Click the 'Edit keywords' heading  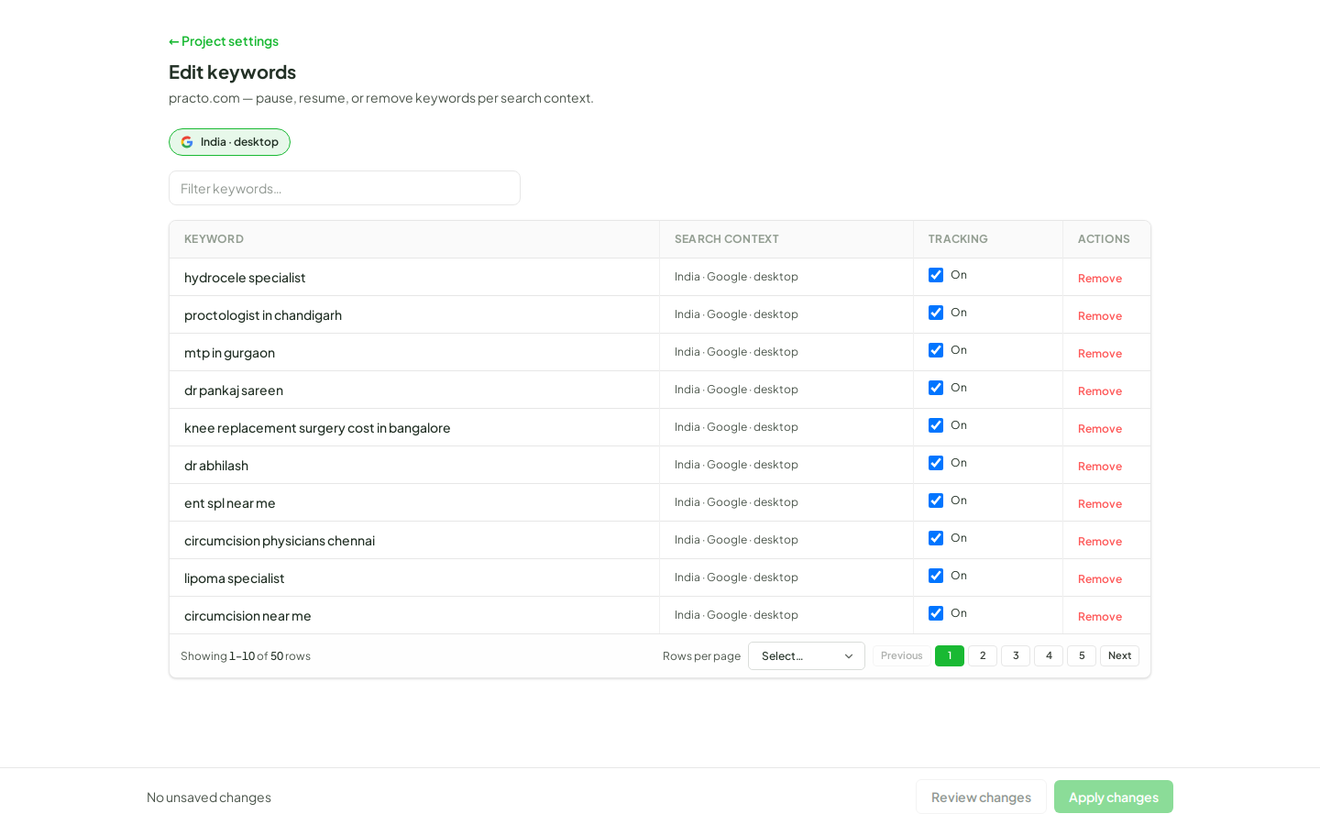[x=232, y=71]
